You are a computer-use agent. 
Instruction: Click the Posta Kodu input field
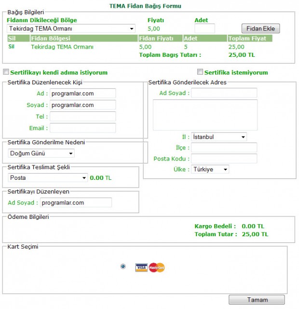tap(224, 159)
